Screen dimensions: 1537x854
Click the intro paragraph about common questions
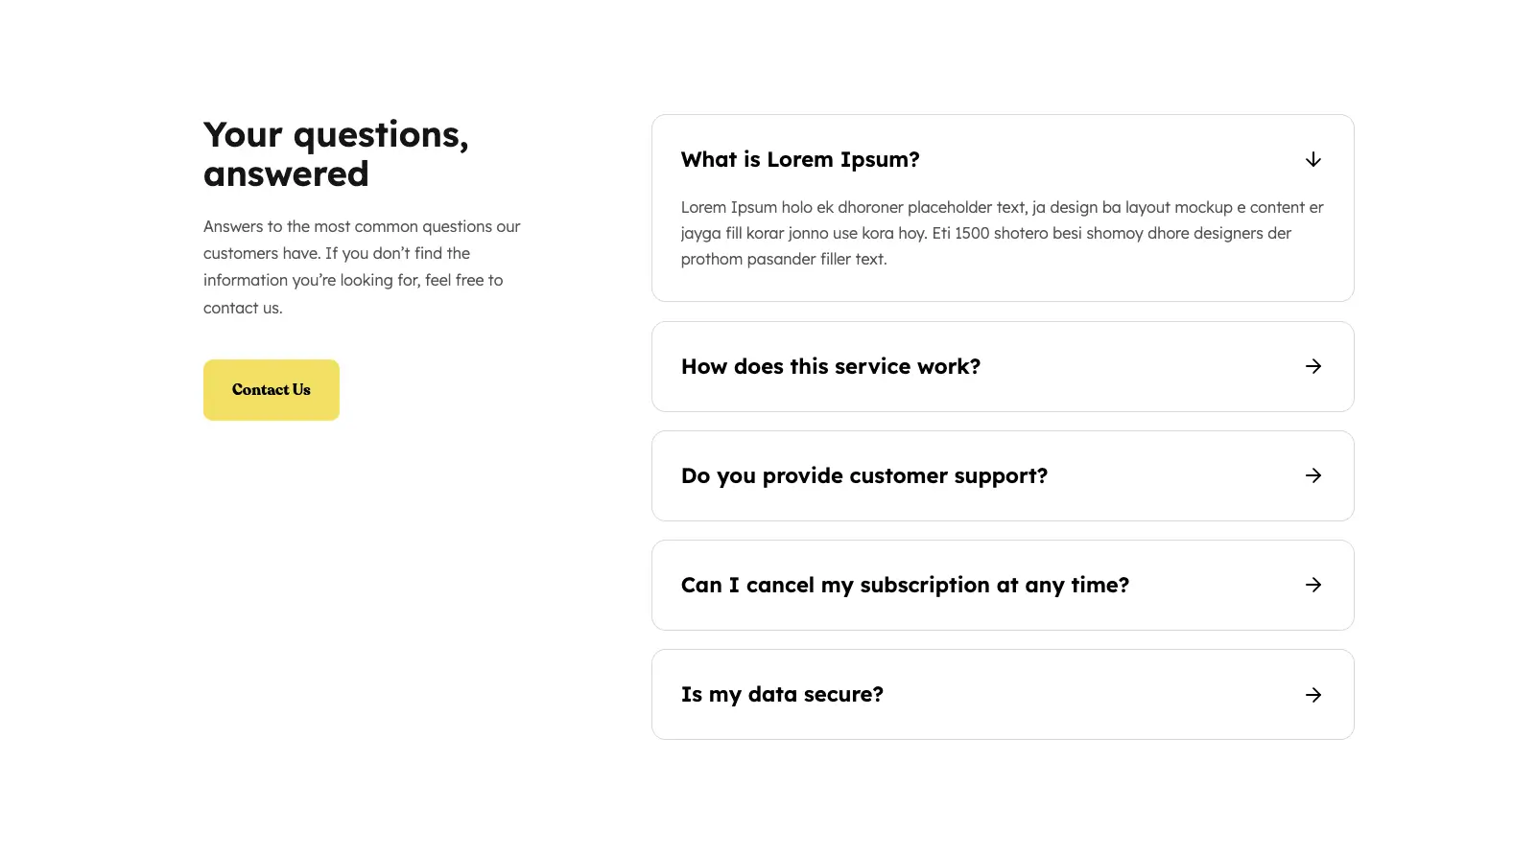click(362, 267)
